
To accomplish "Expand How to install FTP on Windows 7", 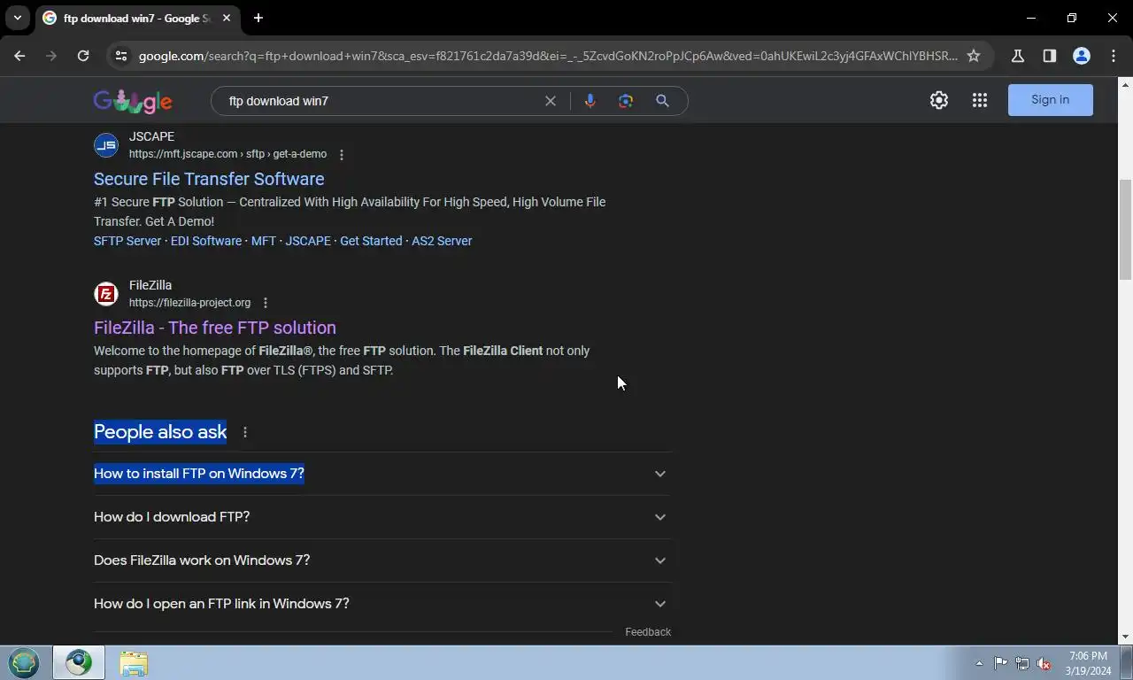I will 382,474.
